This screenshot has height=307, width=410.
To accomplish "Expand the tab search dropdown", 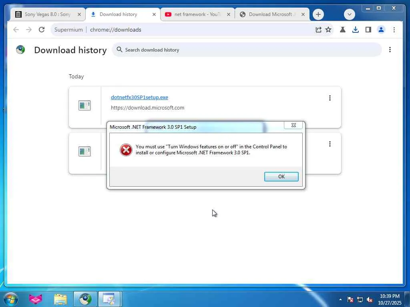I will tap(349, 14).
